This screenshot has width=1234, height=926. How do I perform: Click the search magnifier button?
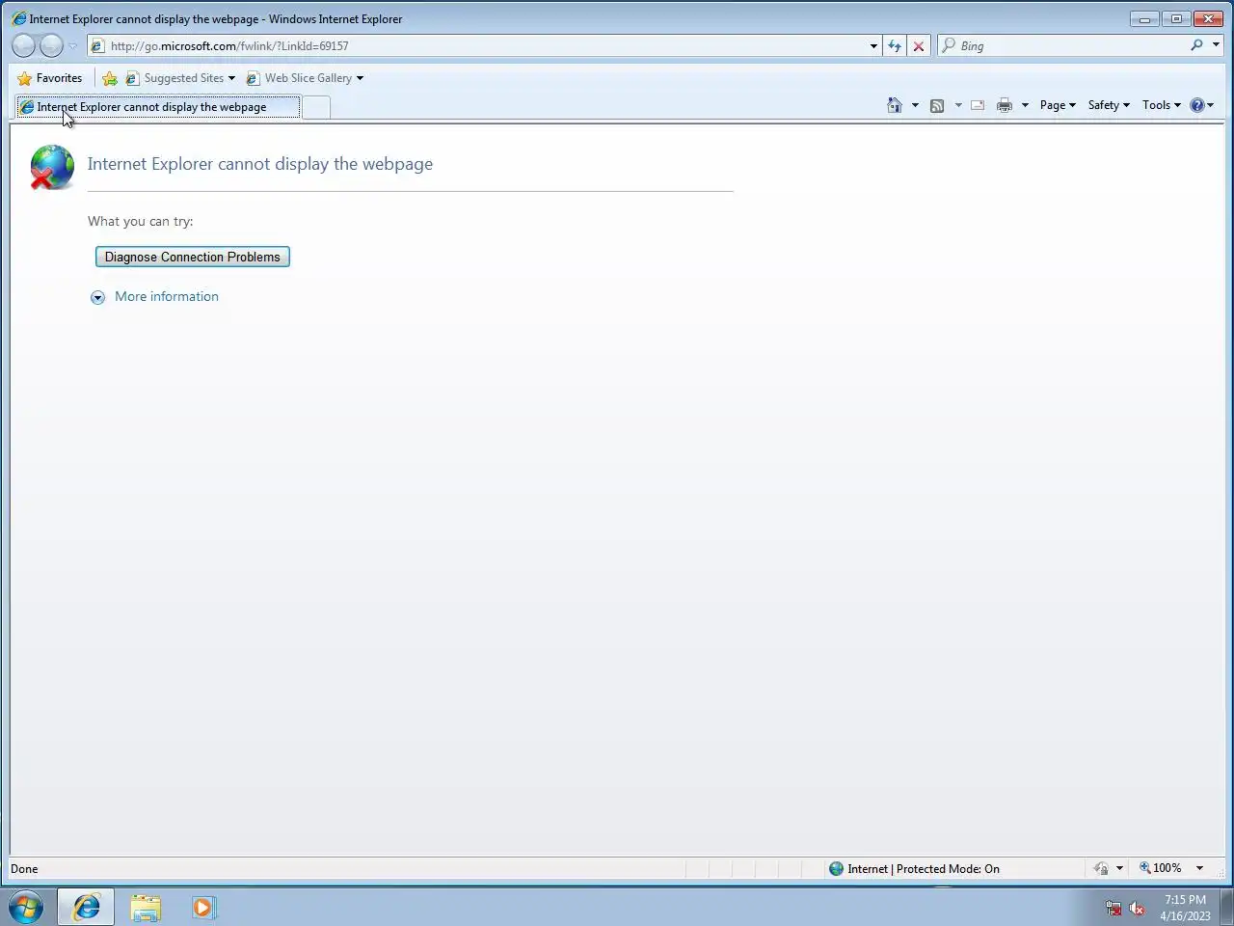click(x=1196, y=45)
